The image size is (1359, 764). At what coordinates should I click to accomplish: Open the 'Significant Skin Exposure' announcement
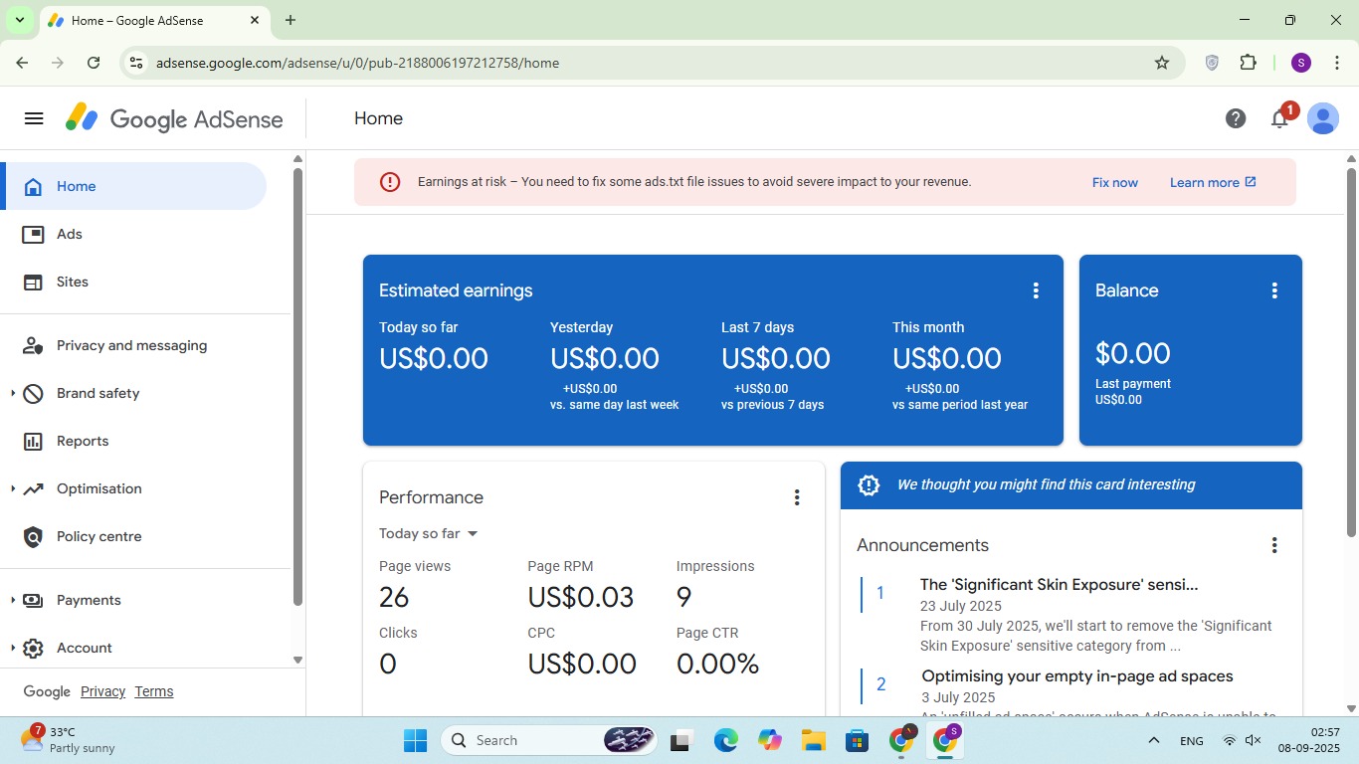point(1059,584)
